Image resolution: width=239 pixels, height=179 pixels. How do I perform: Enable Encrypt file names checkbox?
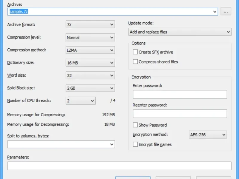(x=136, y=144)
